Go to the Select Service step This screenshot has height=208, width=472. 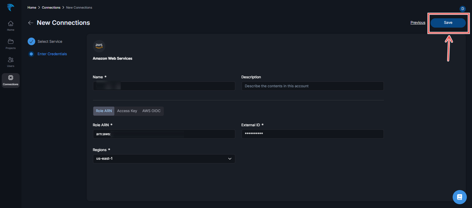pos(50,41)
